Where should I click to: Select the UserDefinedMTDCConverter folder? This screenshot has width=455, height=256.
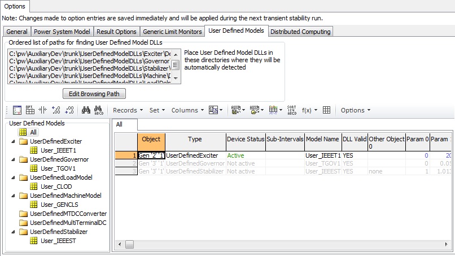coord(68,214)
